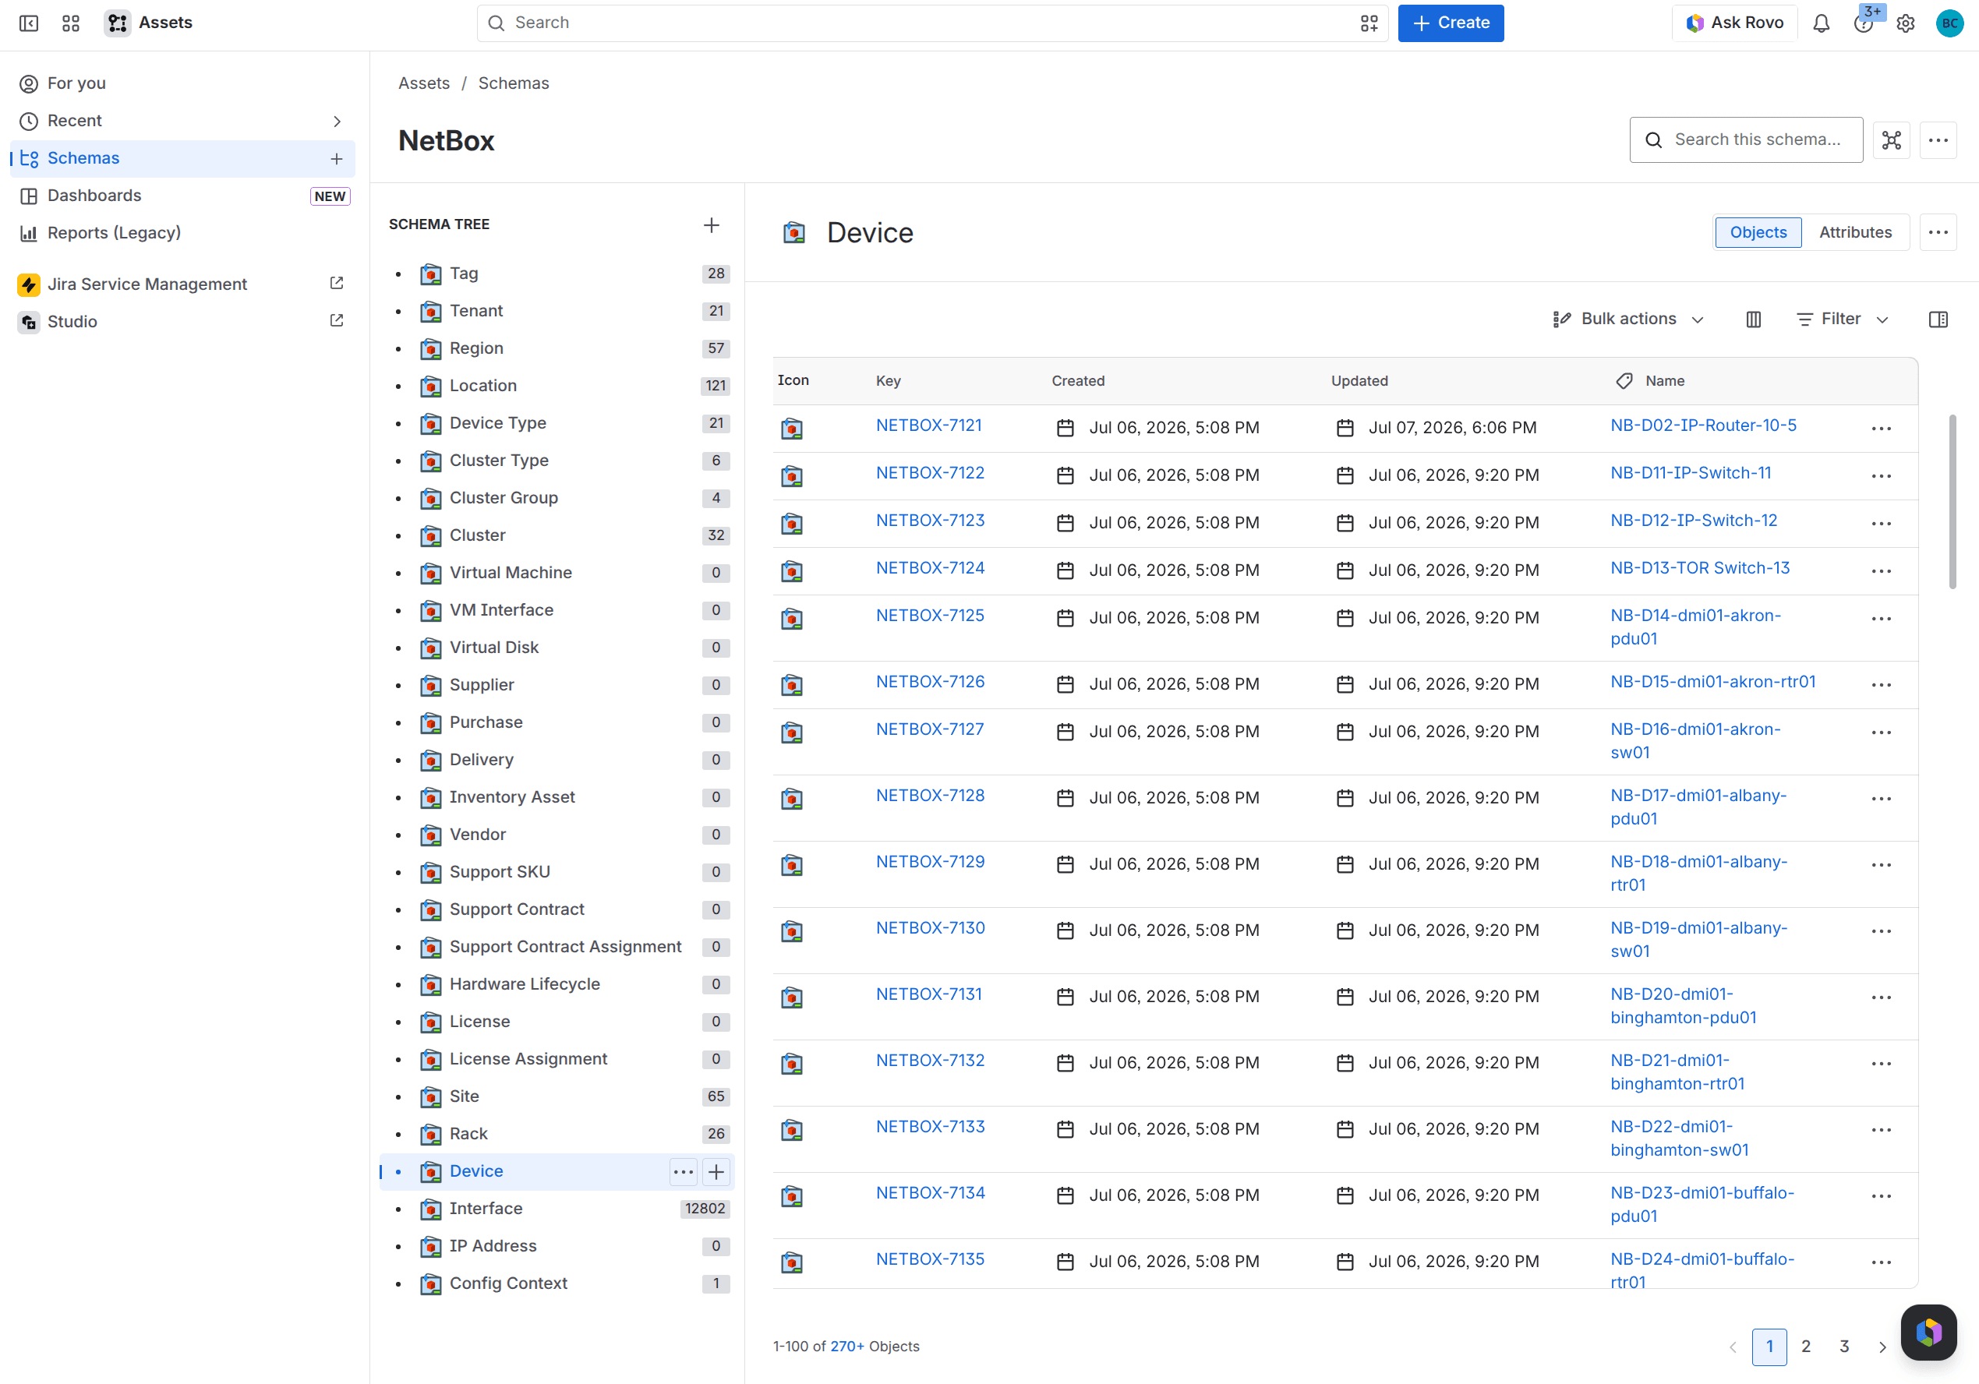Open For you in sidebar
This screenshot has width=1979, height=1384.
[x=182, y=83]
